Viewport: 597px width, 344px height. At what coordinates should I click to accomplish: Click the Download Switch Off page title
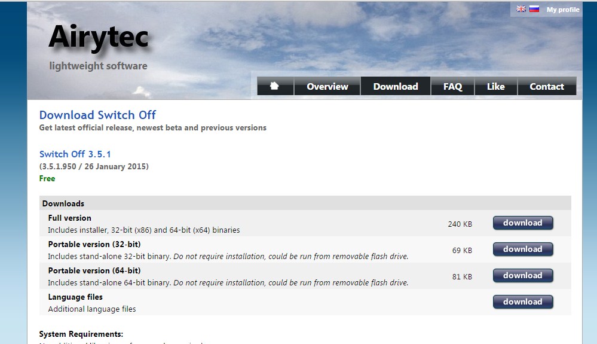(97, 115)
